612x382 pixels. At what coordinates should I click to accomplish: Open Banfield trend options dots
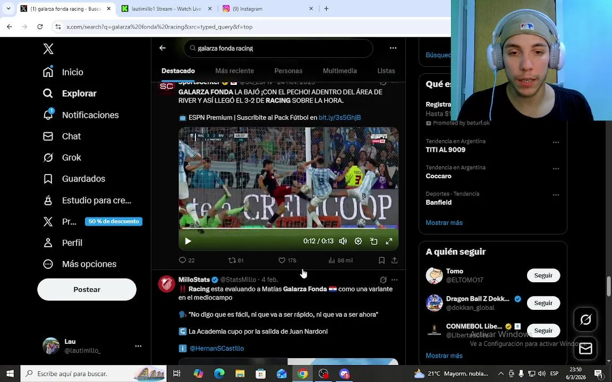pyautogui.click(x=556, y=195)
